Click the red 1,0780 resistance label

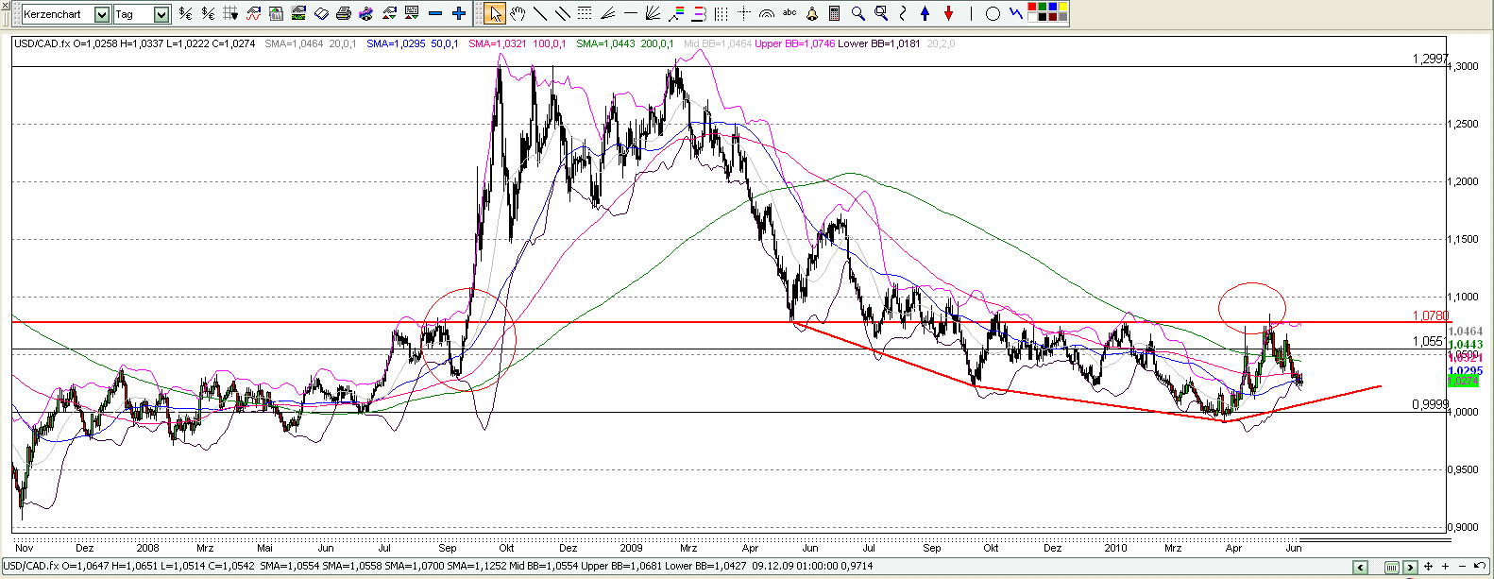(1430, 315)
